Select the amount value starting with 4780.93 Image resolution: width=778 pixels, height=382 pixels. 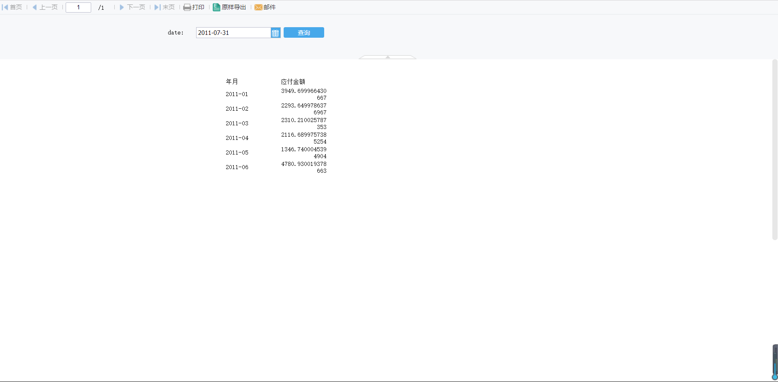[x=304, y=167]
